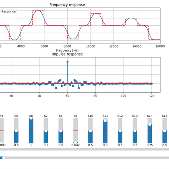Click the 'S5' slider label

16,116
